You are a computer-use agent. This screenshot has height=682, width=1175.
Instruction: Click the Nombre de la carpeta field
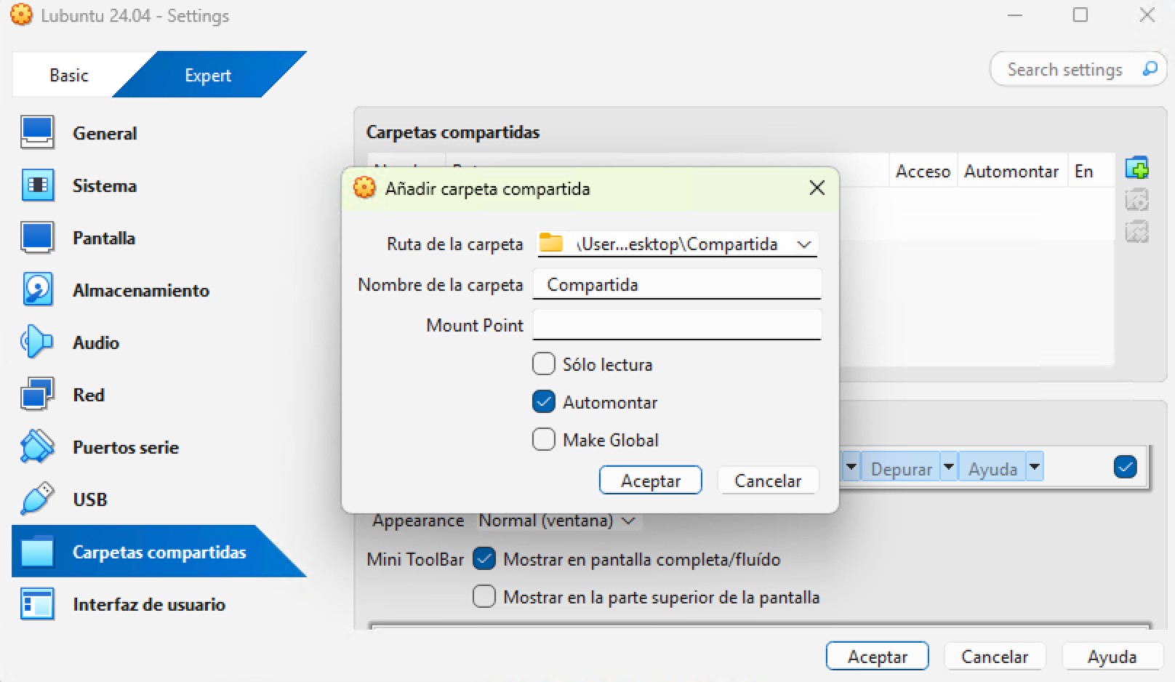coord(677,284)
